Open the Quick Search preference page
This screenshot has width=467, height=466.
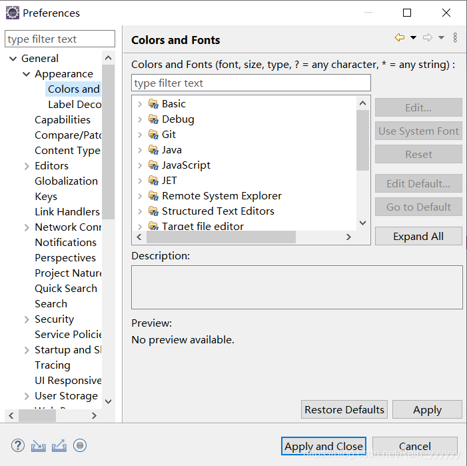66,289
